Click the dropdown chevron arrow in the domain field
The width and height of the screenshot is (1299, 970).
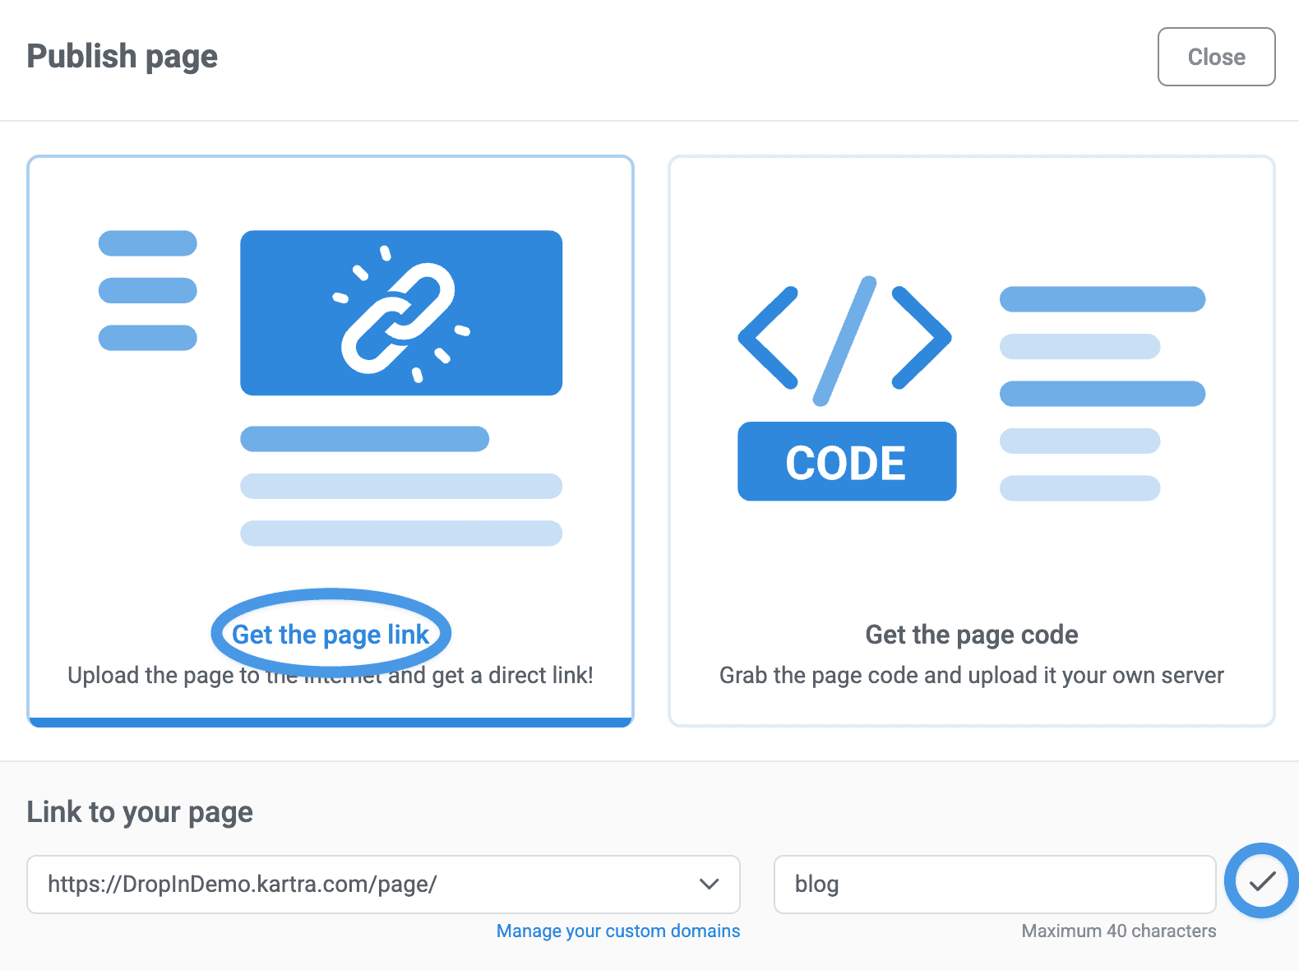point(709,885)
